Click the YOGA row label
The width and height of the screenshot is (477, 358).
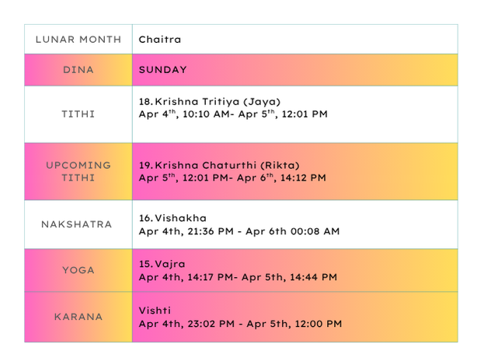click(x=78, y=270)
